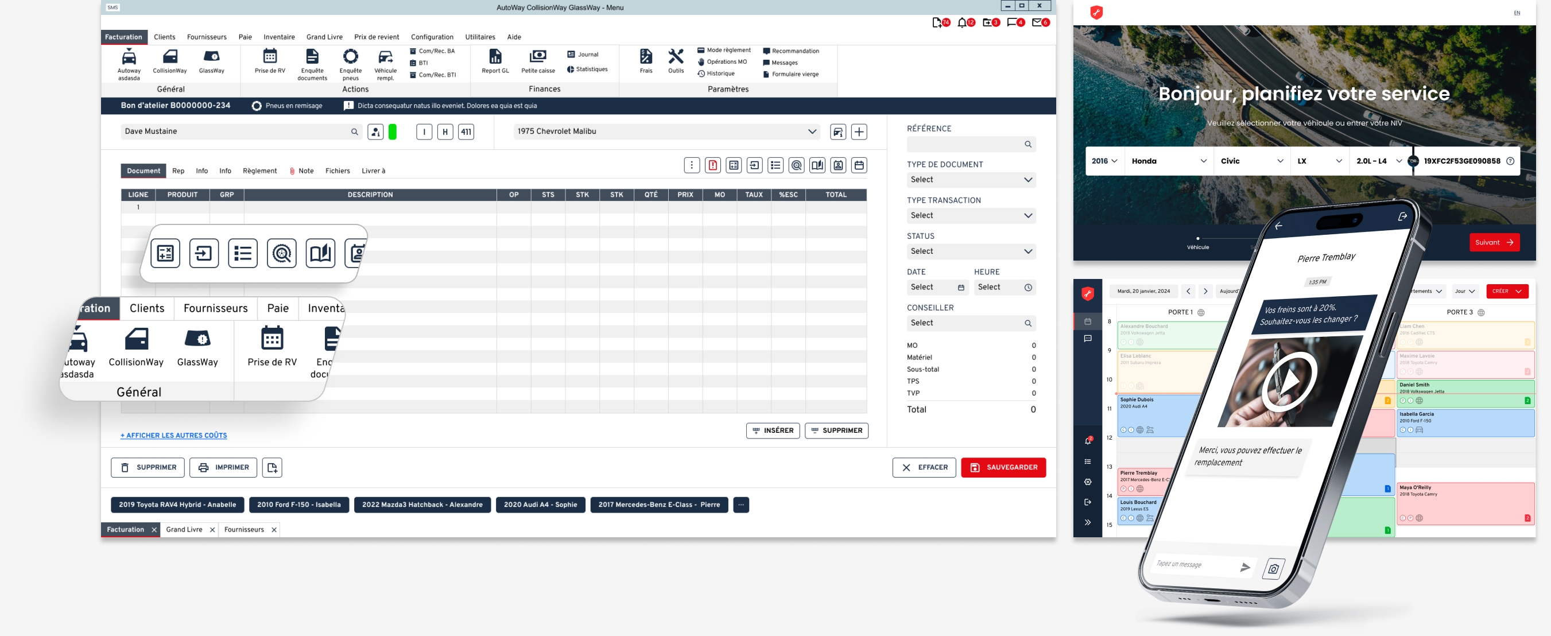The height and width of the screenshot is (636, 1551).
Task: Open the Grand Livre menu
Action: [x=324, y=37]
